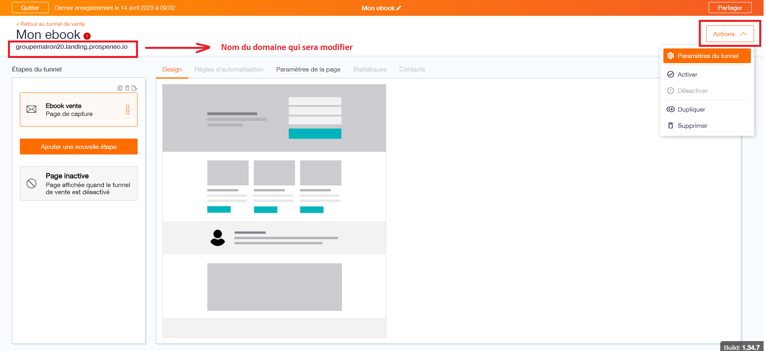Click the Partager button
Image resolution: width=766 pixels, height=351 pixels.
(x=730, y=8)
